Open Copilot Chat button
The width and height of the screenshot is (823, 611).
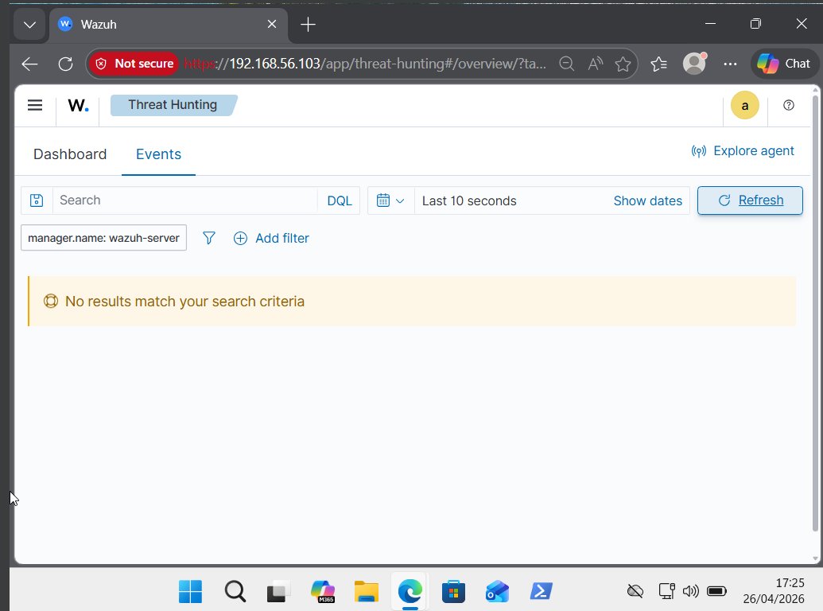coord(784,64)
